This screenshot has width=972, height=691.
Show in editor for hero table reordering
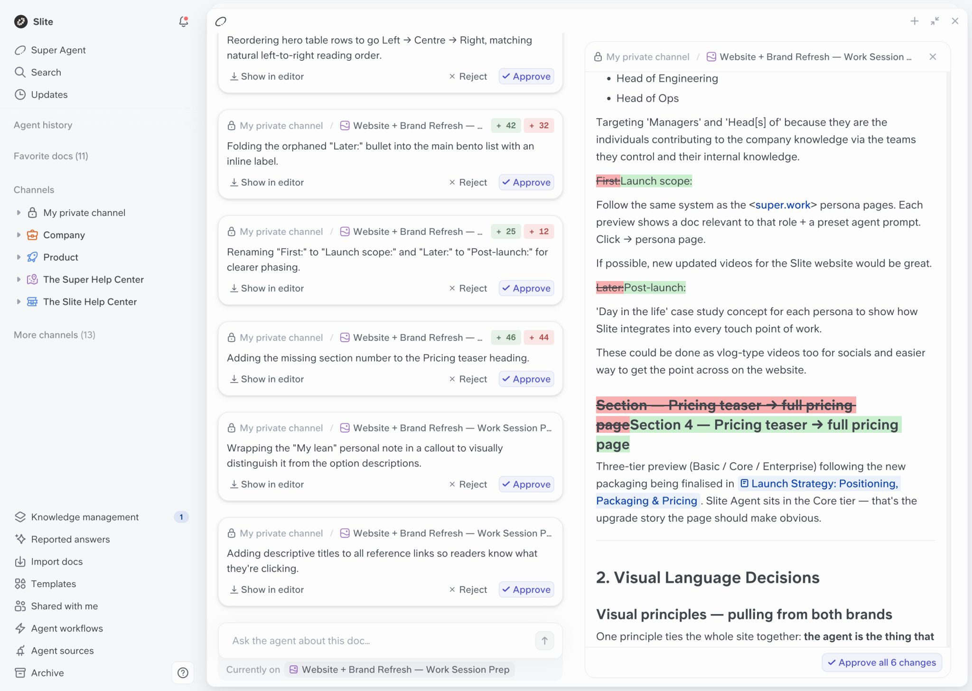pyautogui.click(x=267, y=76)
